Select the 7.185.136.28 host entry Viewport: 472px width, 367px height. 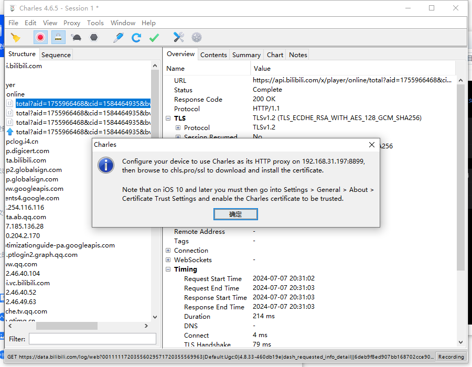click(x=24, y=226)
